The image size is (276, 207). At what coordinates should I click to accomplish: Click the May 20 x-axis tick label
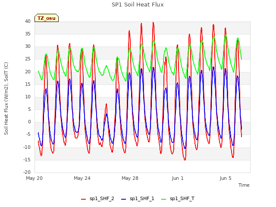click(34, 178)
